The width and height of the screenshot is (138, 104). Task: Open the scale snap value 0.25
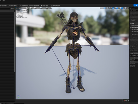(124, 8)
